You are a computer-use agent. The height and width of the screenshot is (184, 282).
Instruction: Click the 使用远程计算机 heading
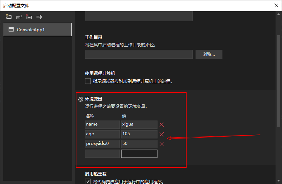[x=100, y=74]
